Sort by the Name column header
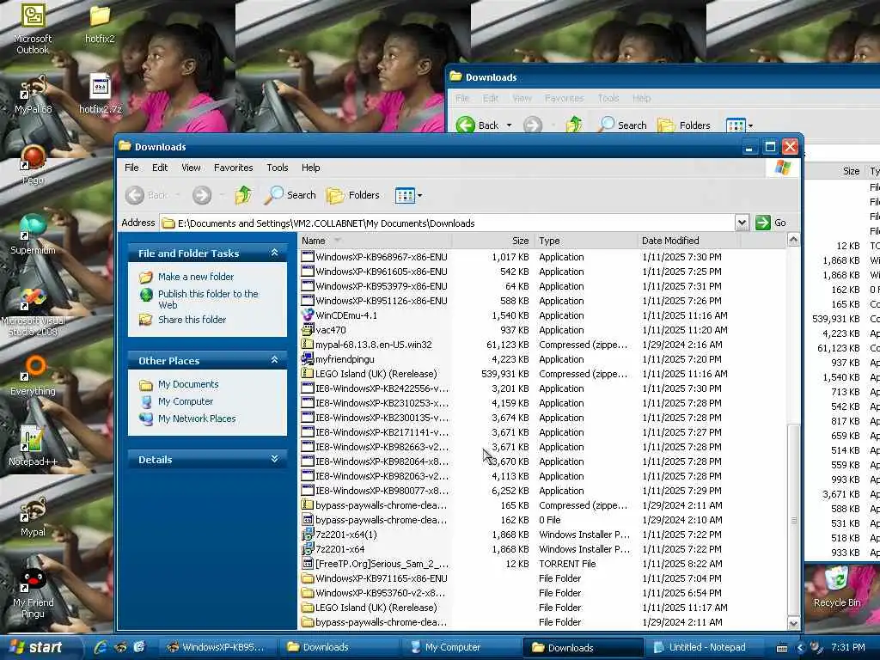880x660 pixels. pyautogui.click(x=375, y=241)
